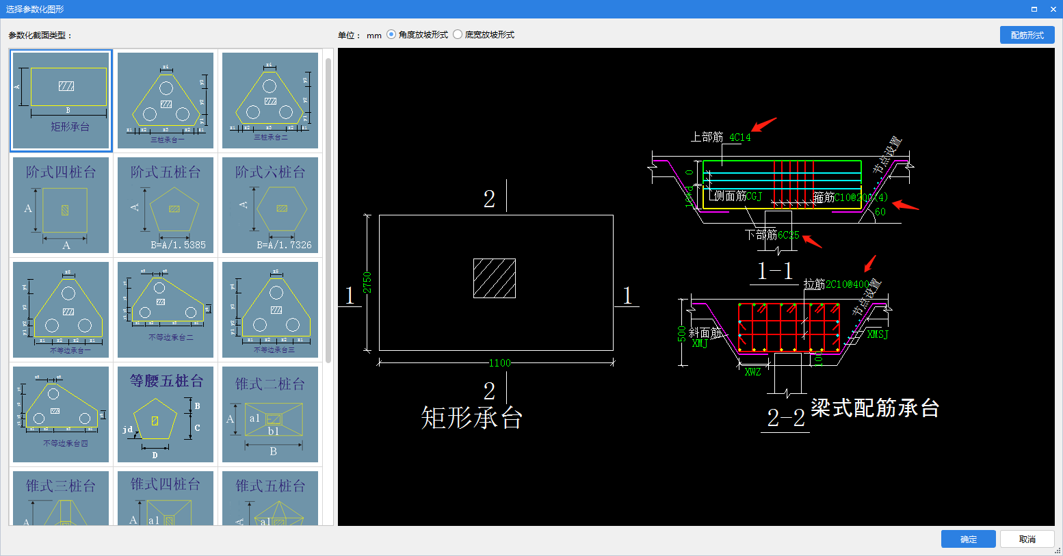Screen dimensions: 1063x556
Task: Pick the 不等边承台四 shape icon
Action: coord(61,414)
